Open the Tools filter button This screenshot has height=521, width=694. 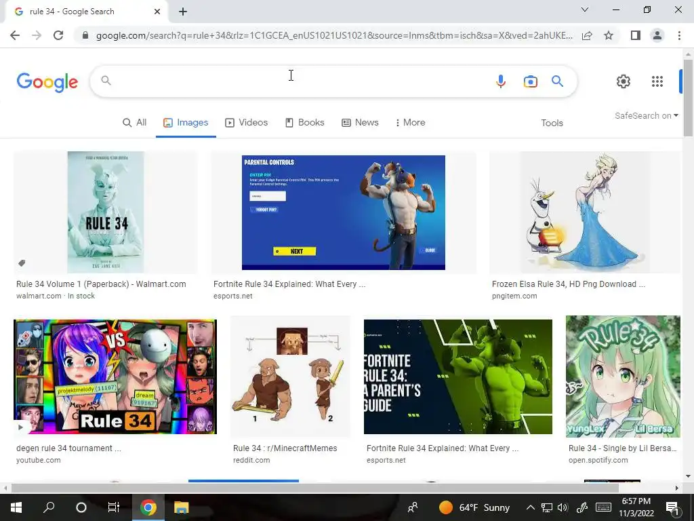click(x=552, y=123)
